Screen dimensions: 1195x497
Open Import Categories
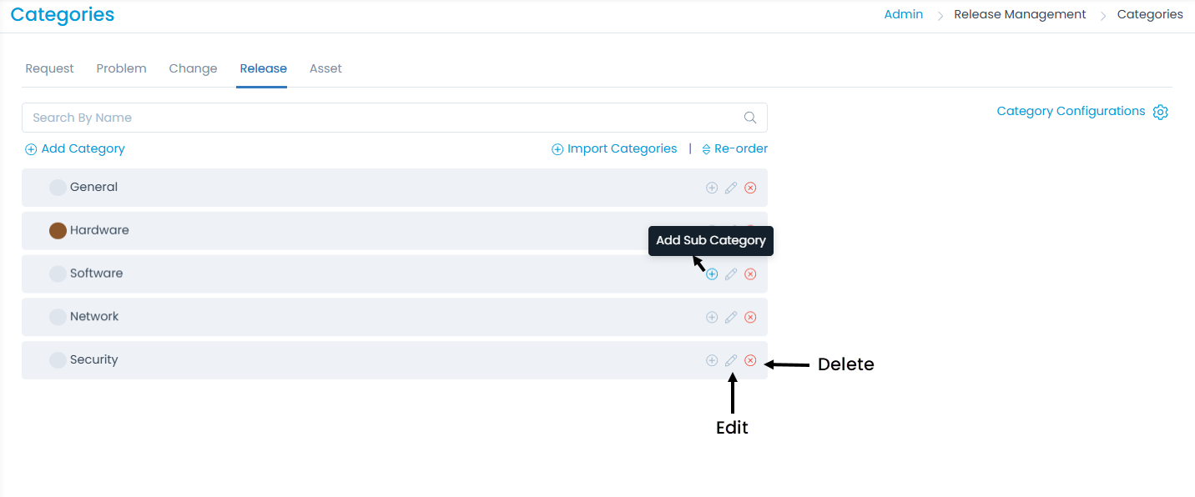[x=614, y=148]
